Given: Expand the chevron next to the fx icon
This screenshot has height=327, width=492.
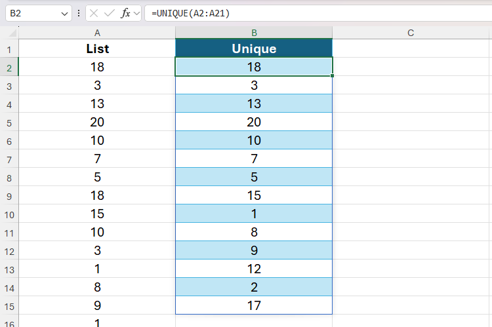Looking at the screenshot, I should 136,13.
